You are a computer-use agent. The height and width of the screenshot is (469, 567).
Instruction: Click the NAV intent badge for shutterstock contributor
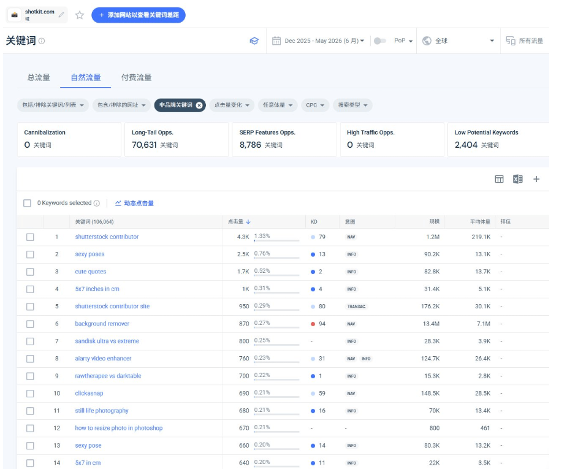[351, 237]
